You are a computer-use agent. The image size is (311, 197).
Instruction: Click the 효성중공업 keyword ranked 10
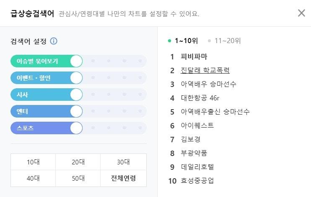click(197, 181)
